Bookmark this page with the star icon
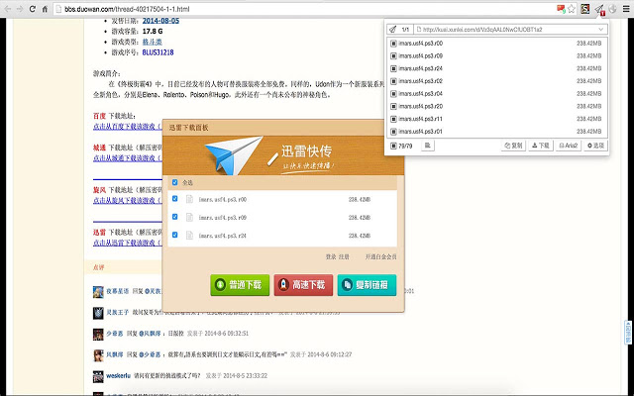Image resolution: width=634 pixels, height=396 pixels. (571, 9)
